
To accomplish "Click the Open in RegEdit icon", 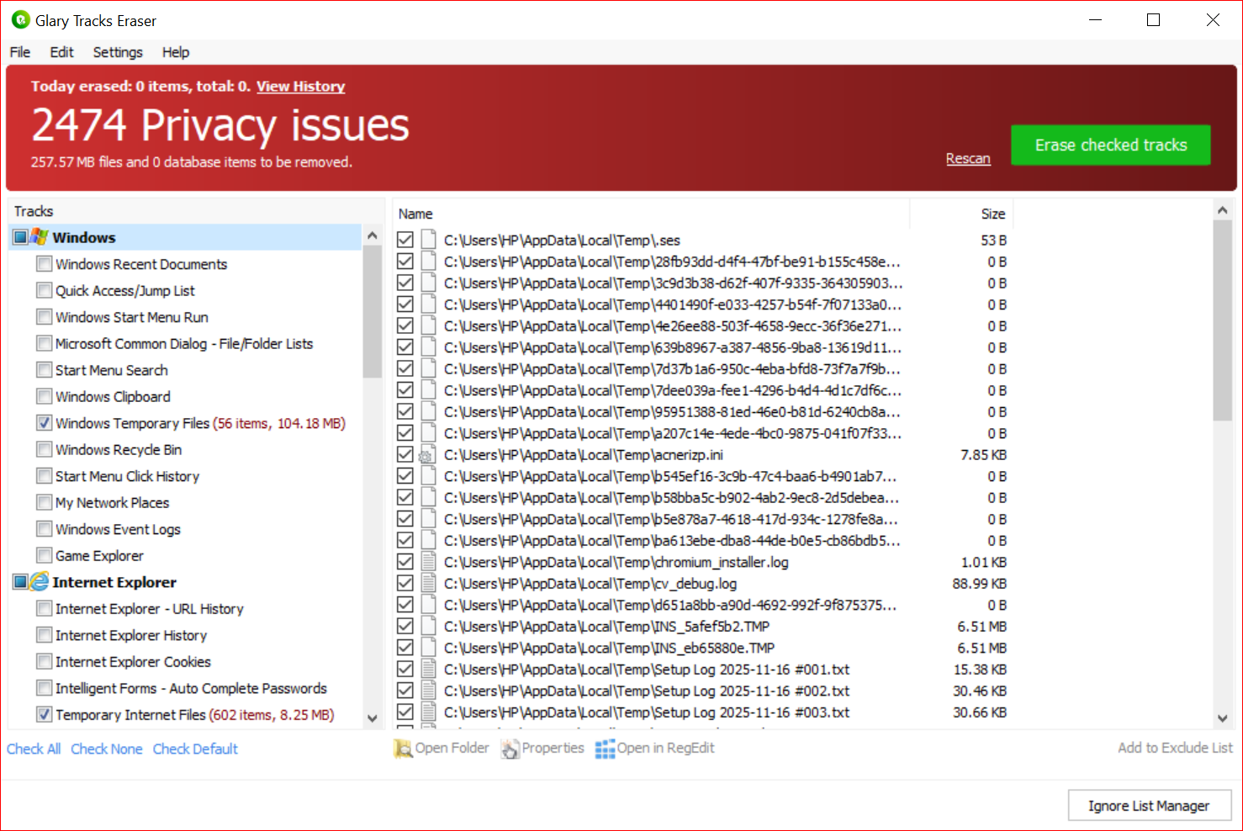I will (x=605, y=749).
